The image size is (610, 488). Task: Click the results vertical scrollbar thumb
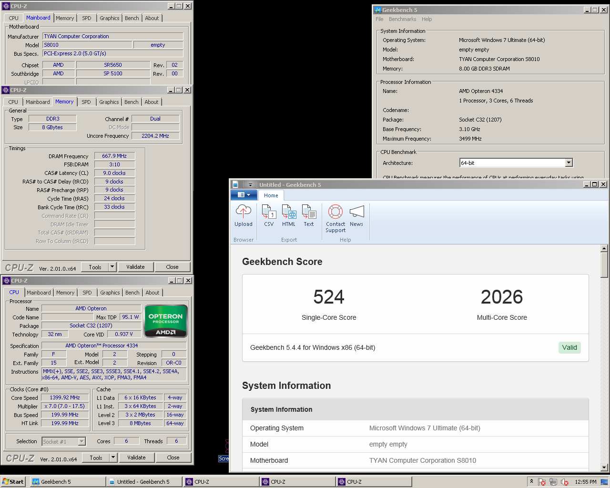tap(604, 264)
